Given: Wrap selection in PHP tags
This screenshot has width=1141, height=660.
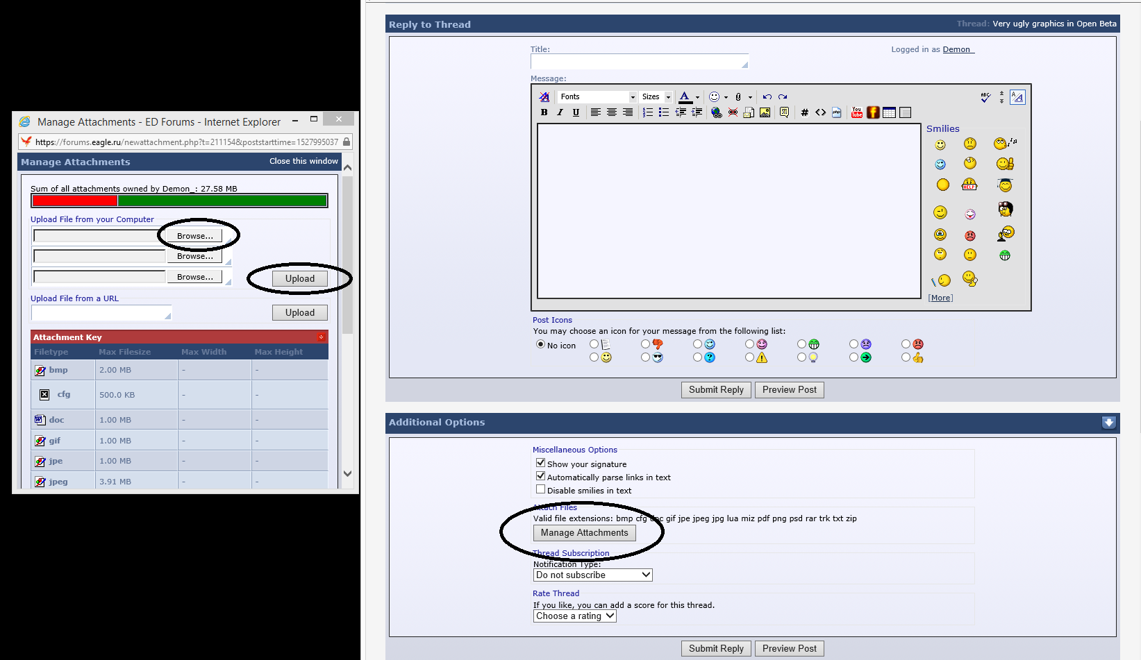Looking at the screenshot, I should (836, 112).
